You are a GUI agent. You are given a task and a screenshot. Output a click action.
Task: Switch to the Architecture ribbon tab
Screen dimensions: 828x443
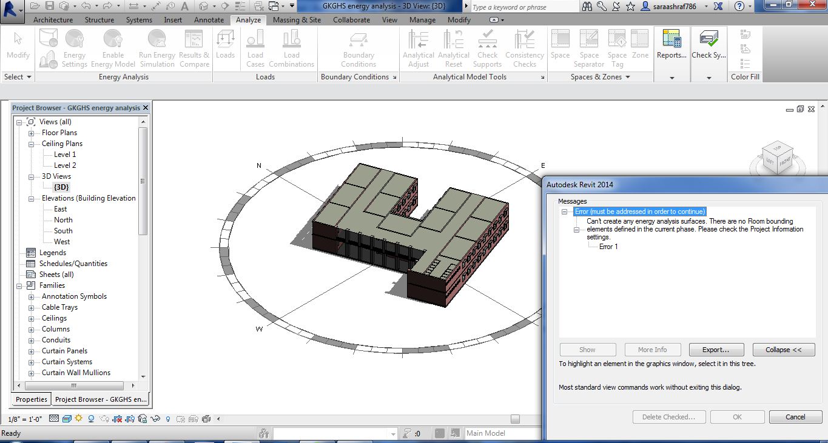[x=53, y=19]
